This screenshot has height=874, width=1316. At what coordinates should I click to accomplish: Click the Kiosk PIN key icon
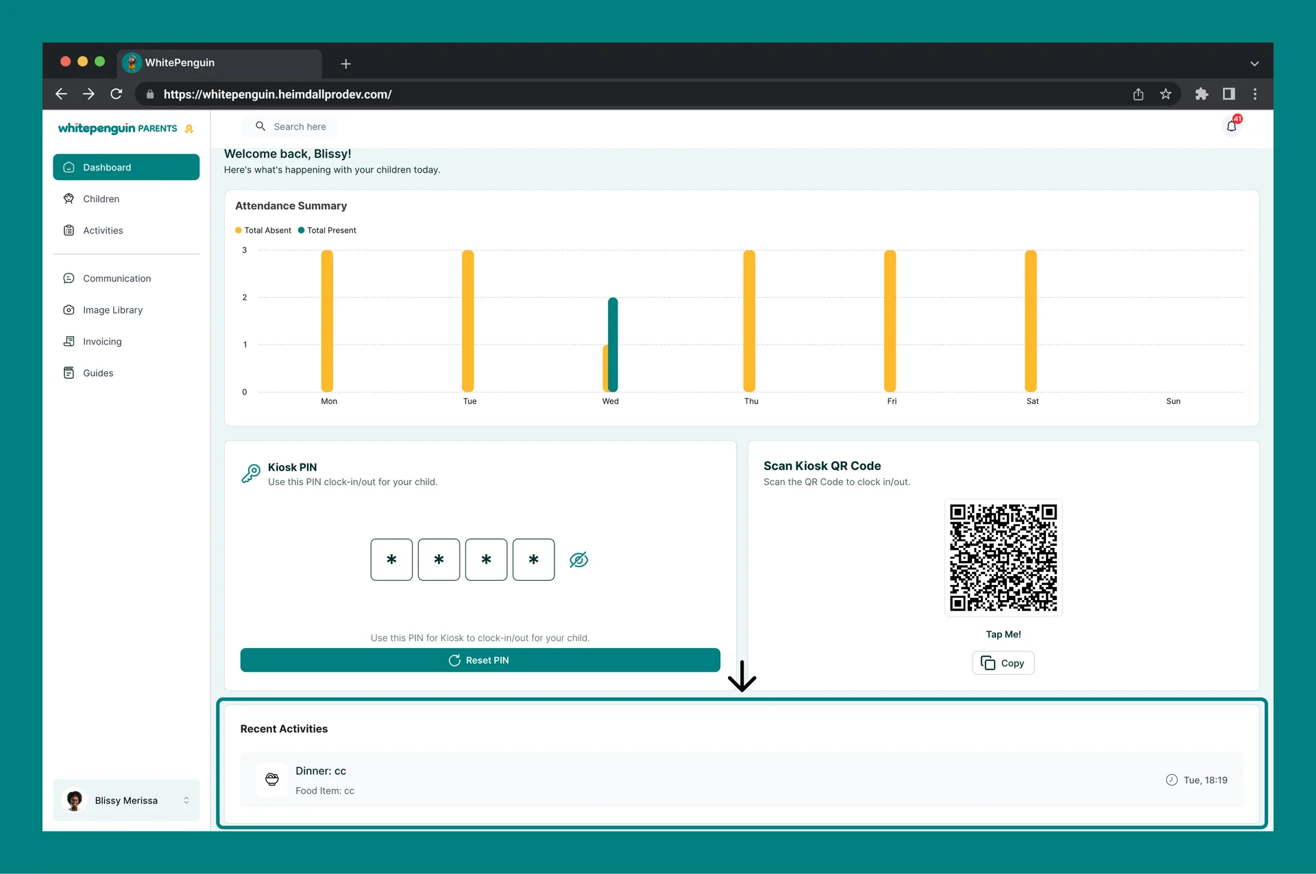tap(251, 473)
